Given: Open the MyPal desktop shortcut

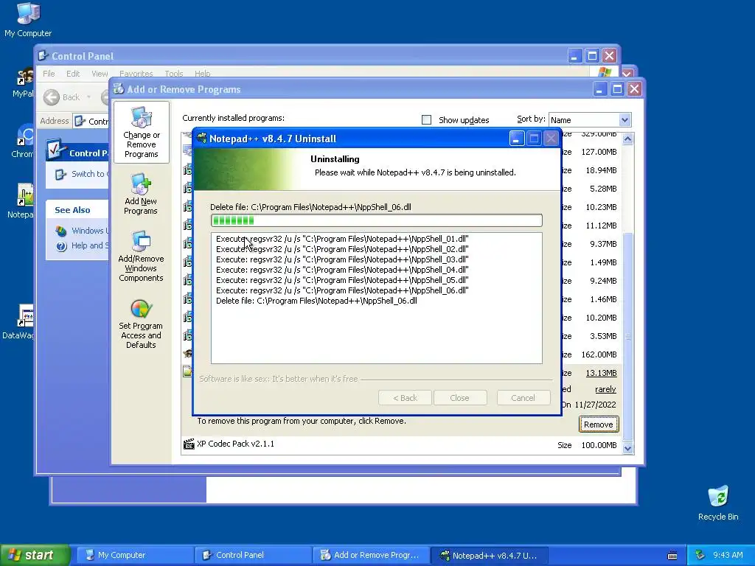Looking at the screenshot, I should tap(25, 77).
